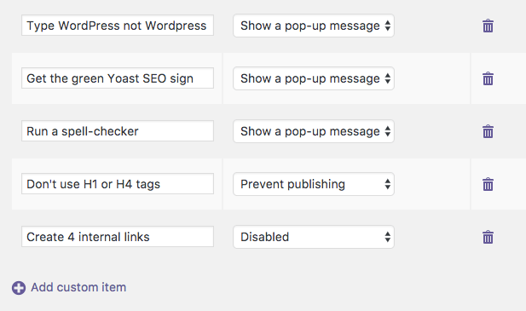526x311 pixels.
Task: Click the 'Add custom item' link
Action: pos(78,287)
